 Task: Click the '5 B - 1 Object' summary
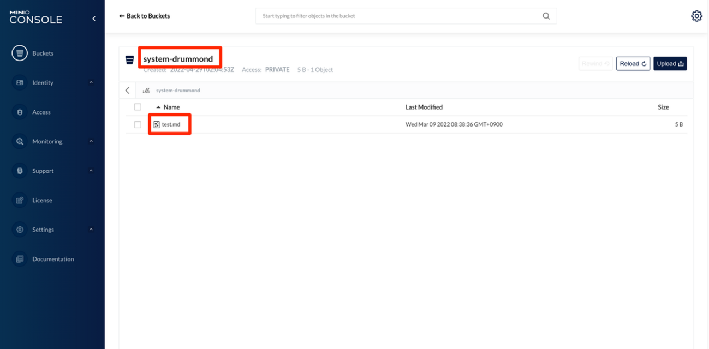click(315, 70)
